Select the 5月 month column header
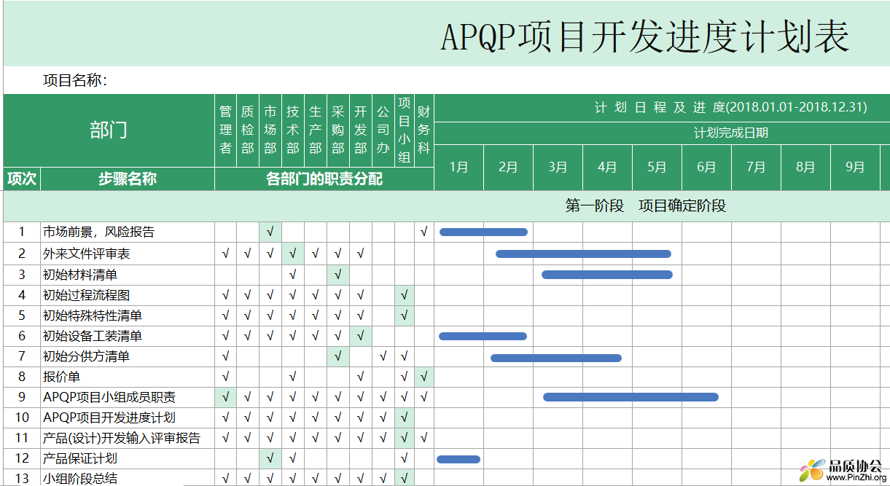 click(657, 168)
